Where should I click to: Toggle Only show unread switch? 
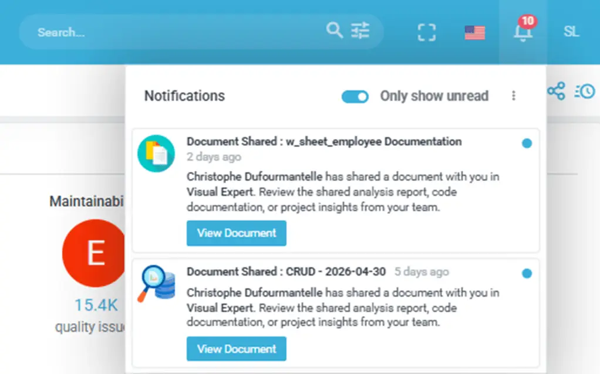[355, 97]
